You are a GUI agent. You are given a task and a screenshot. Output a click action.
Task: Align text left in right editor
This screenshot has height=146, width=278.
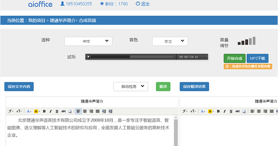(252, 111)
